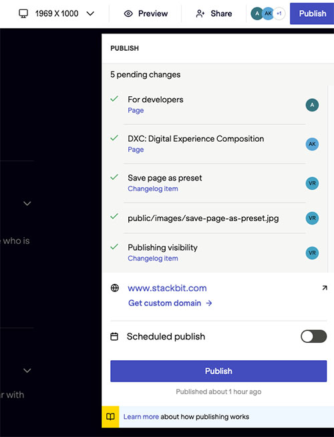Click the add-person icon beside Share
This screenshot has height=437, width=334.
[x=200, y=13]
